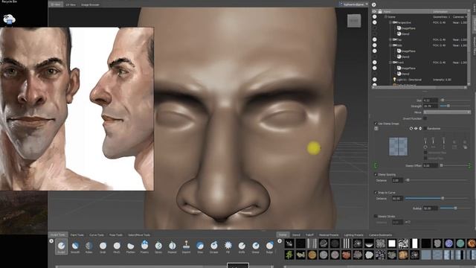Screen dimensions: 476x268
Task: Hide the Scene row with its eye toggle
Action: pos(375,17)
